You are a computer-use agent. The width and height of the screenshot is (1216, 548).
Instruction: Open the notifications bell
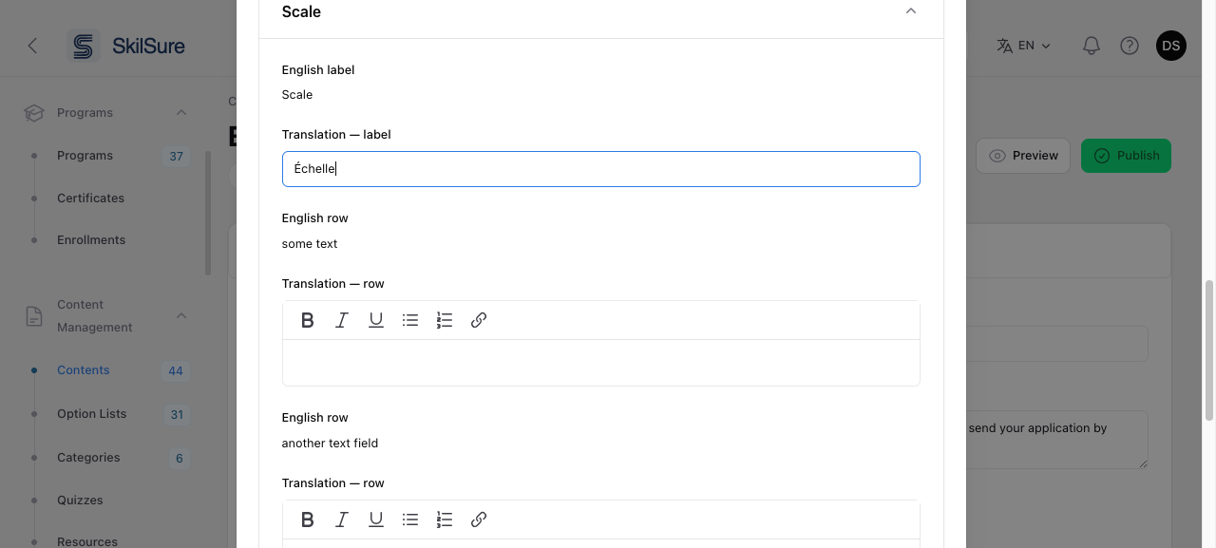[1092, 46]
